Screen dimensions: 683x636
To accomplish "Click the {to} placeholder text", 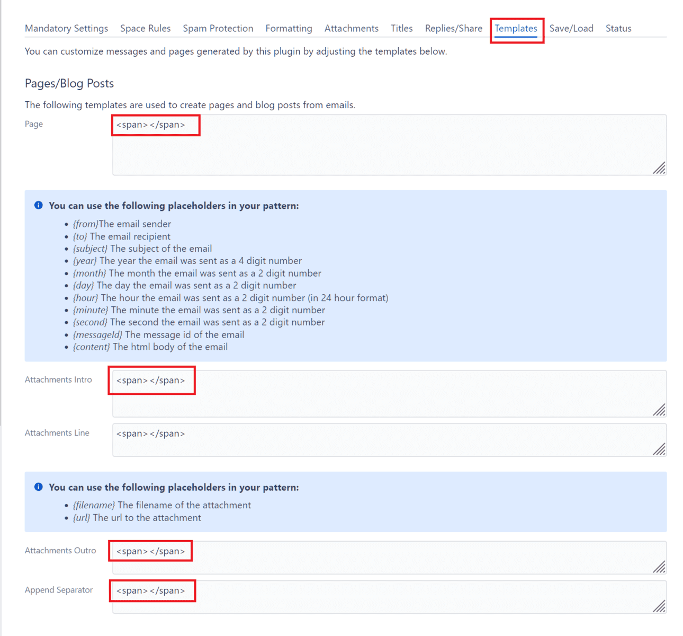I will pos(80,236).
